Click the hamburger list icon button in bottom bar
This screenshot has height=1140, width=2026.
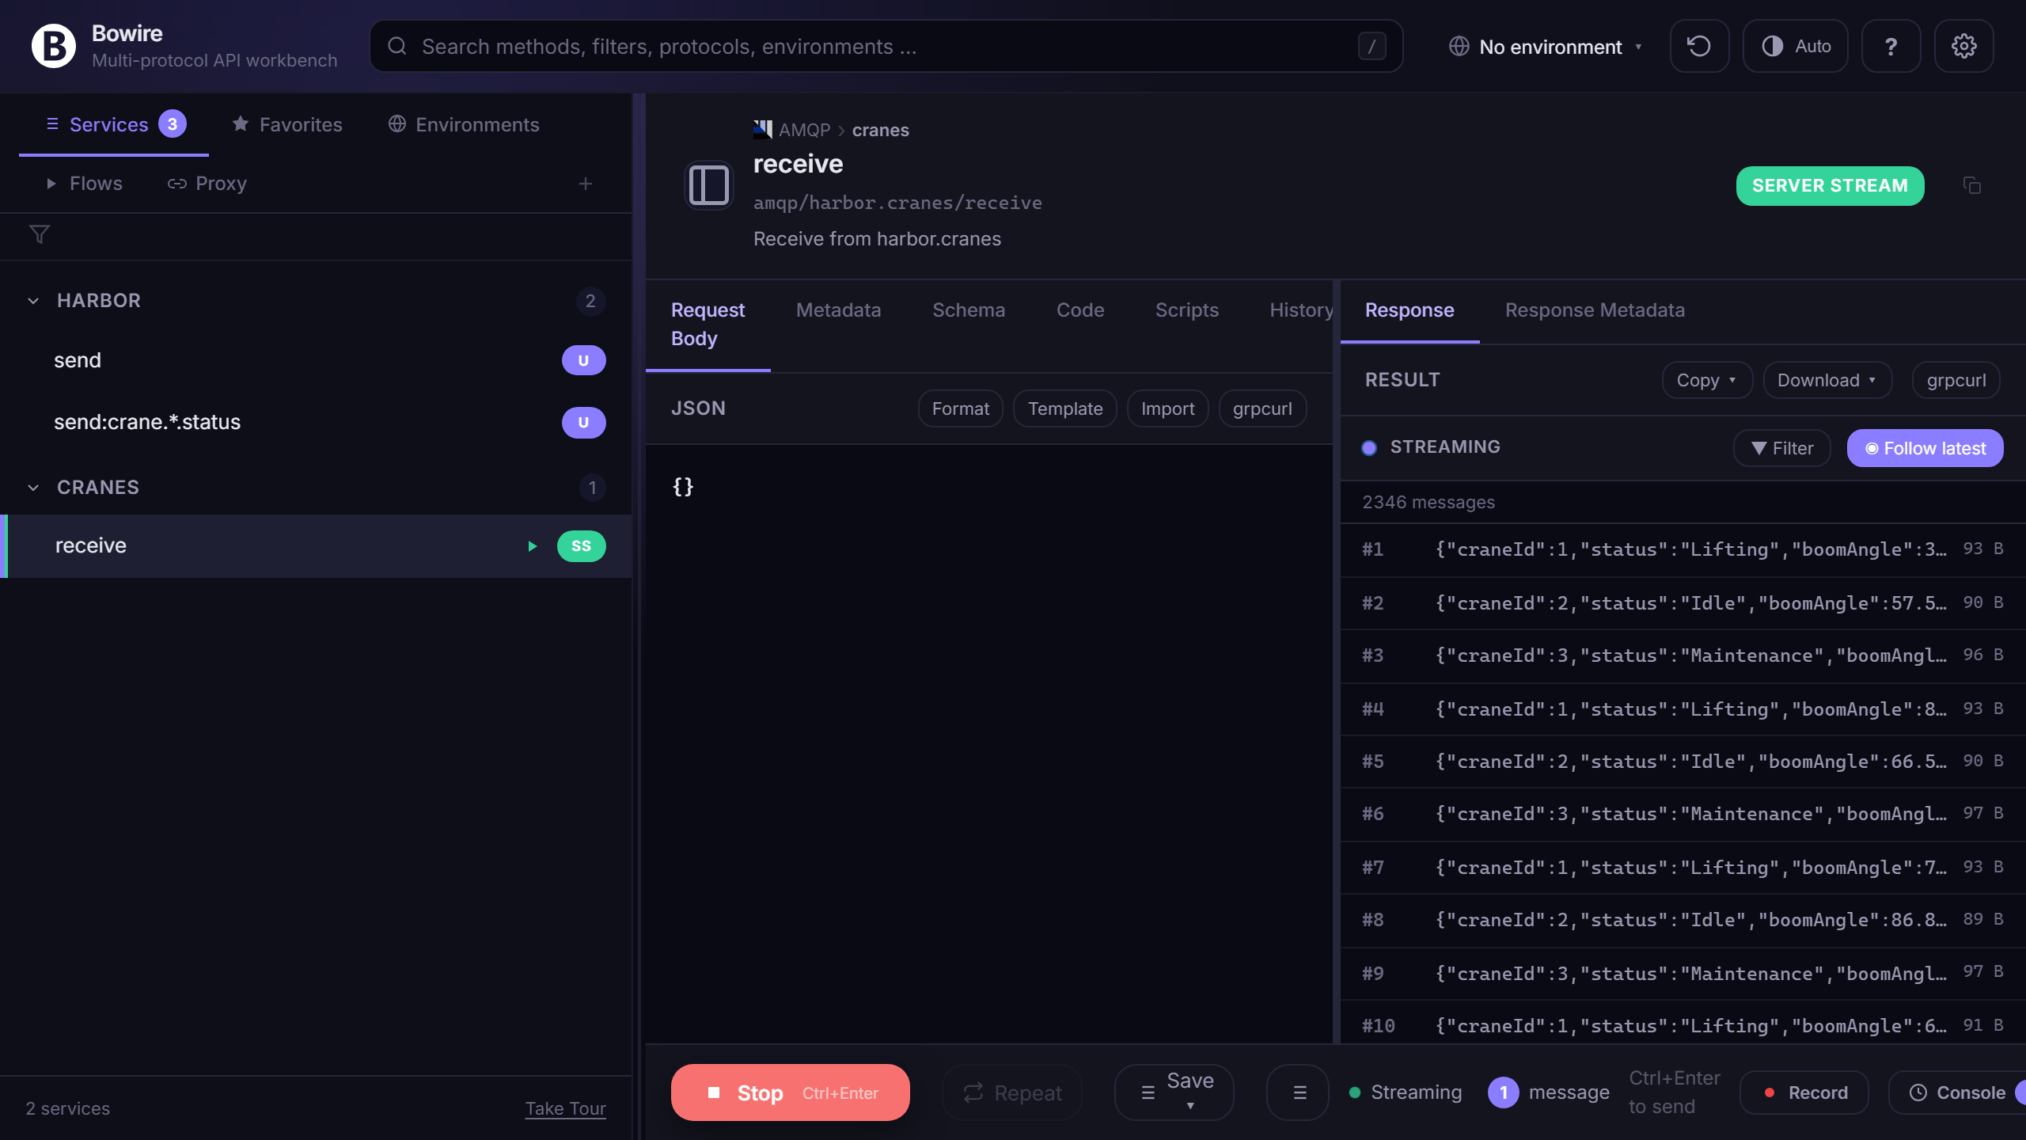tap(1298, 1092)
